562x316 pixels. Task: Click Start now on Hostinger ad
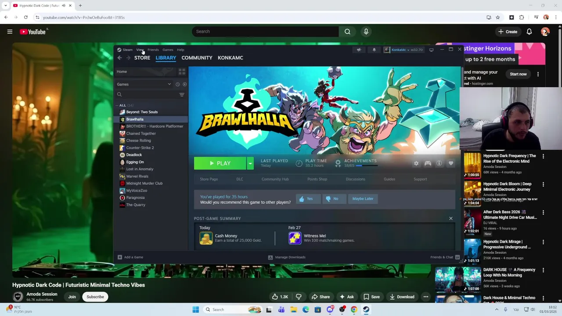518,74
